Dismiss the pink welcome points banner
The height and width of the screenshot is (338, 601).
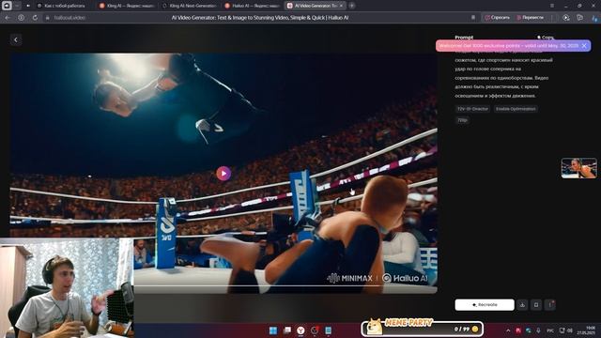coord(584,46)
